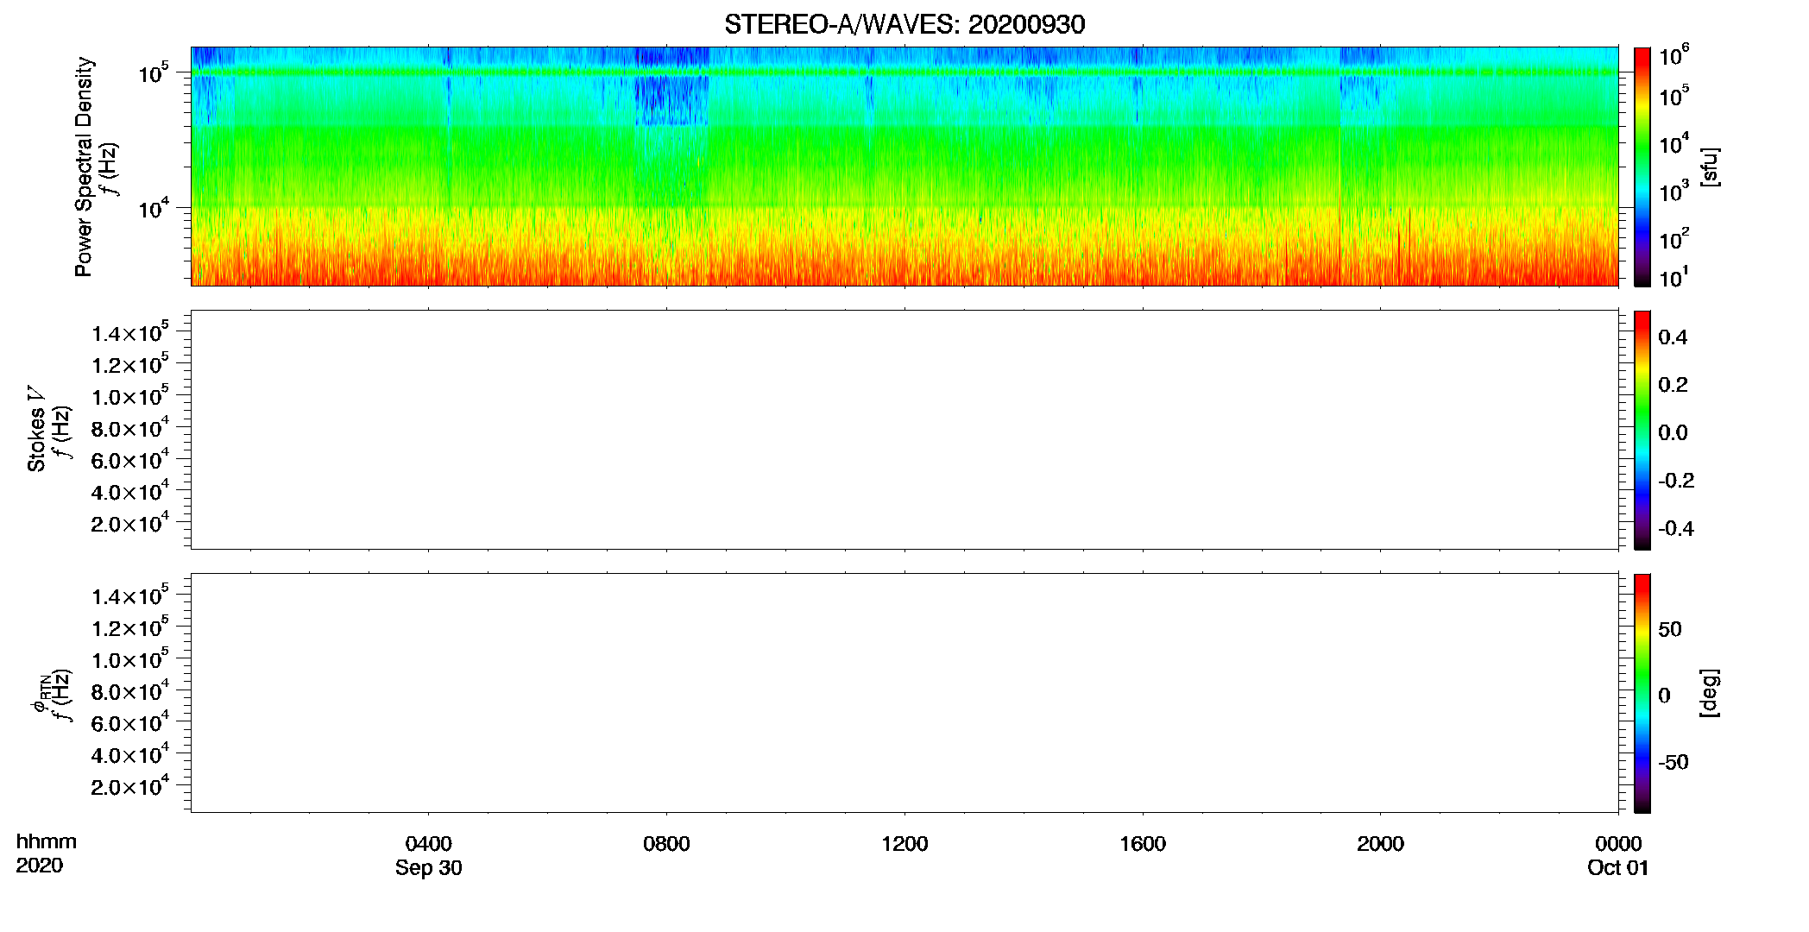Select the phi RTN degree color bar
The height and width of the screenshot is (932, 1809).
click(x=1642, y=693)
